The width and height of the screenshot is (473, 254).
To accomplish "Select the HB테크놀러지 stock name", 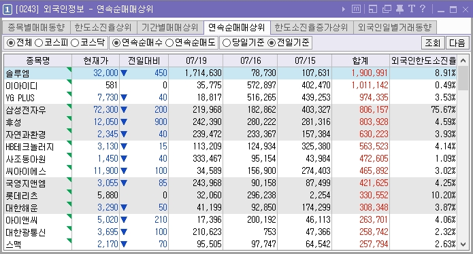I will pyautogui.click(x=29, y=147).
